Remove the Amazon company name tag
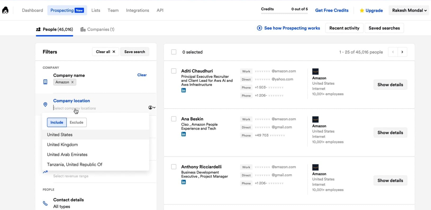This screenshot has width=431, height=210. (72, 82)
